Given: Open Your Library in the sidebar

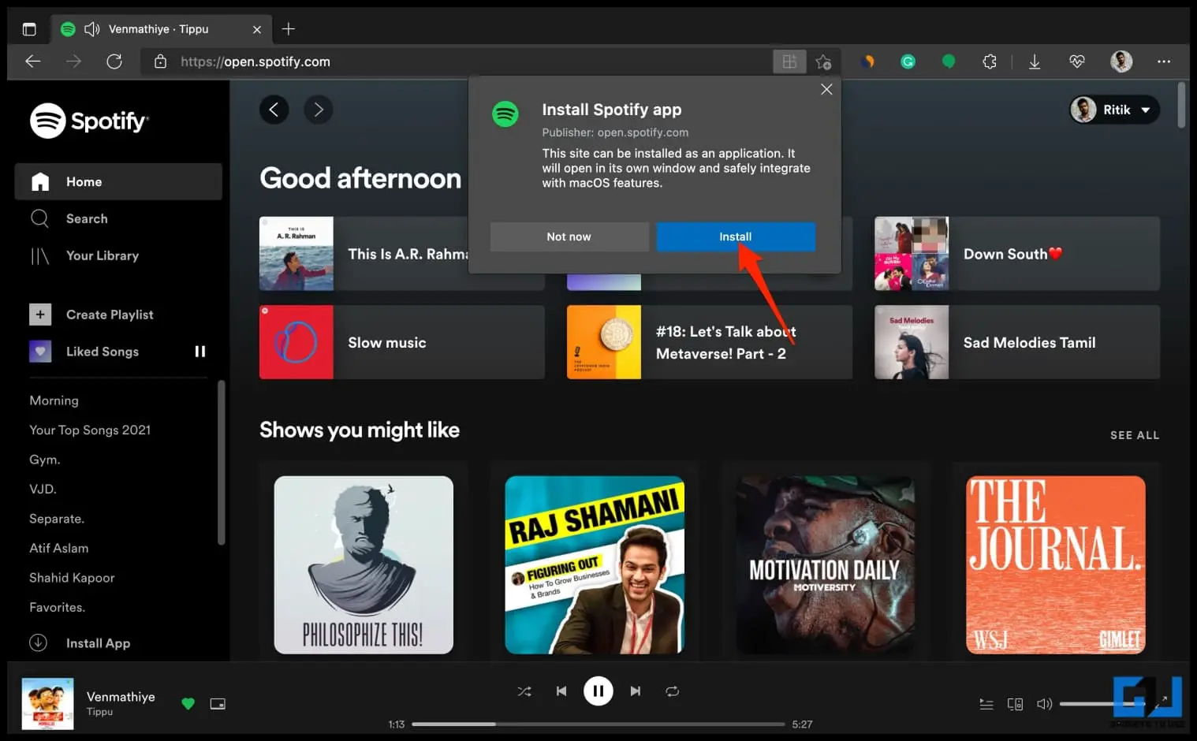Looking at the screenshot, I should pyautogui.click(x=118, y=255).
